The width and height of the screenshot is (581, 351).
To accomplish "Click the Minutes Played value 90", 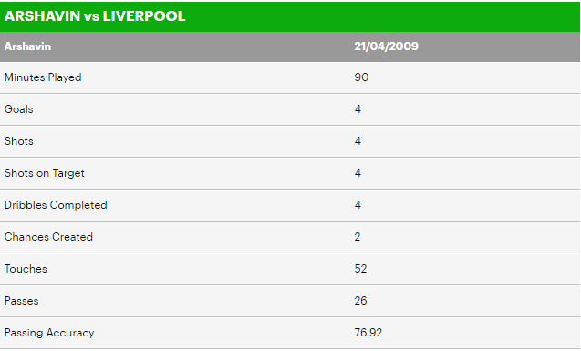I will tap(361, 77).
